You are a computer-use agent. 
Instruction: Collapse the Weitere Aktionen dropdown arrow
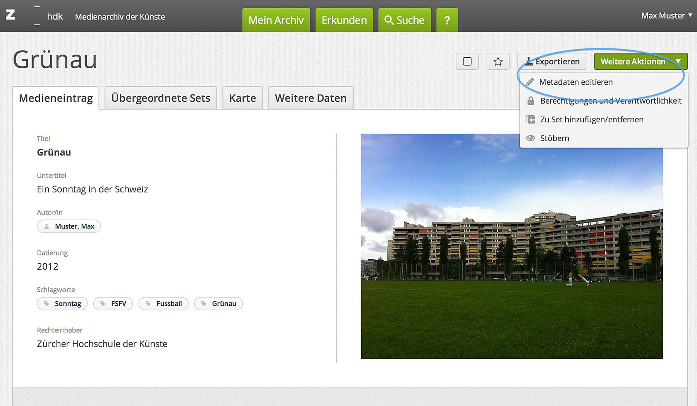678,62
